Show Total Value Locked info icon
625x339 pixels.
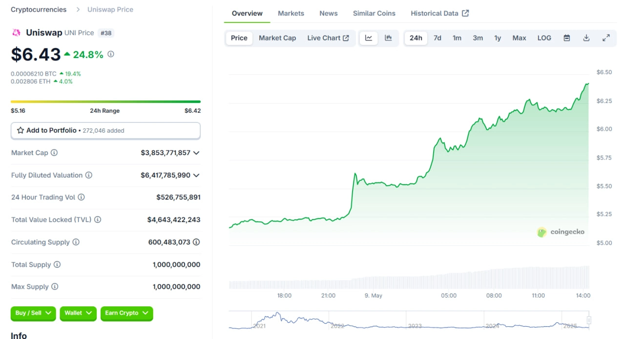pos(98,219)
